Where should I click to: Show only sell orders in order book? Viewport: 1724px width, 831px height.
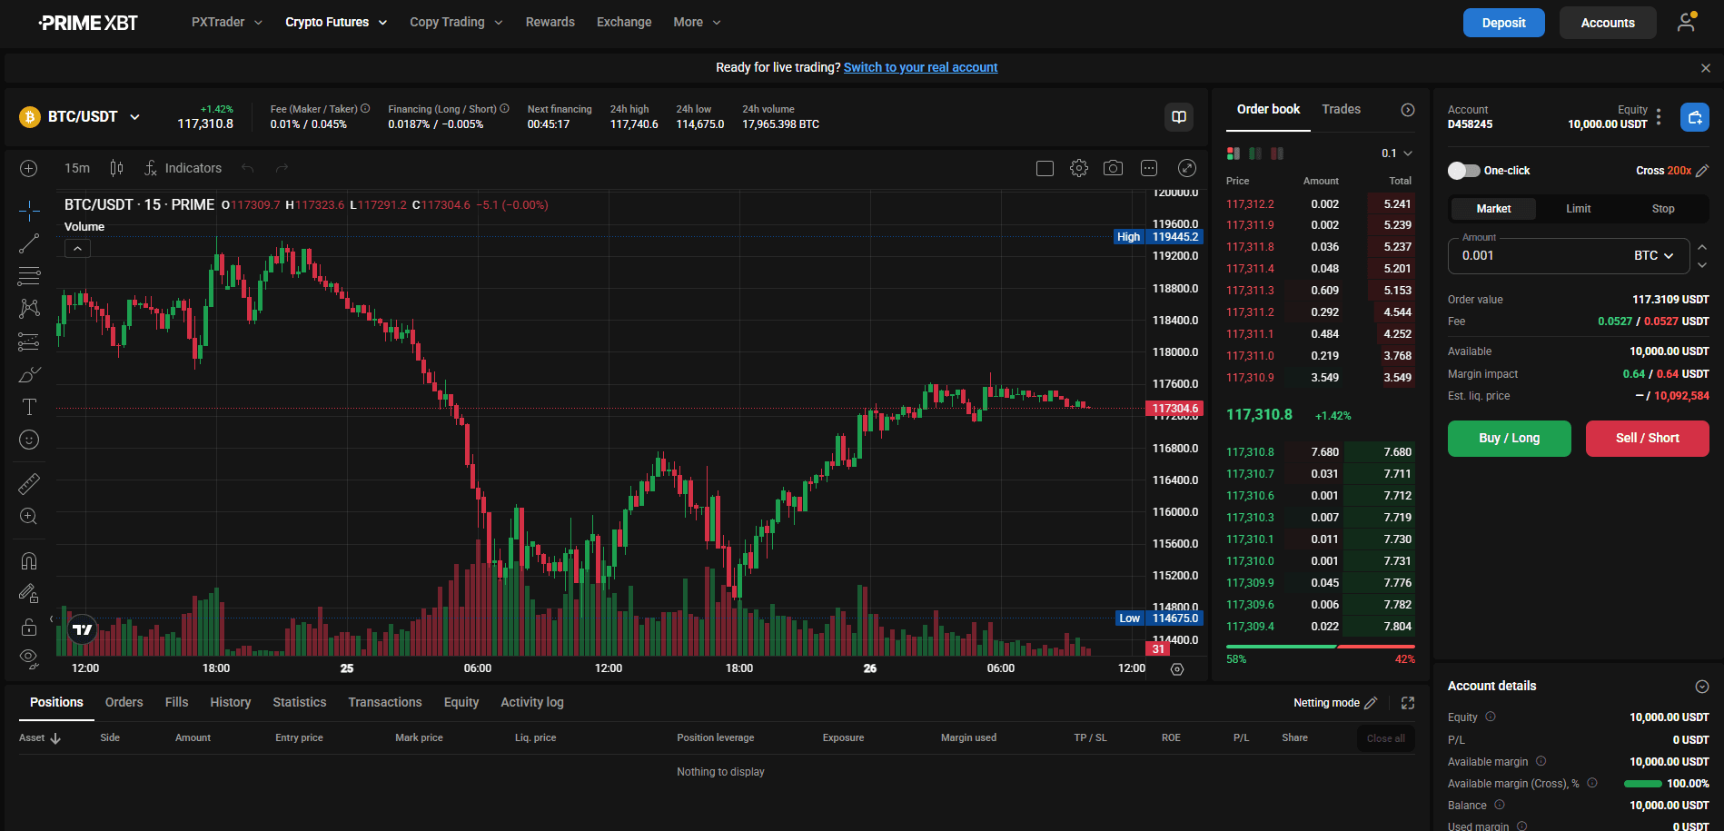1277,153
